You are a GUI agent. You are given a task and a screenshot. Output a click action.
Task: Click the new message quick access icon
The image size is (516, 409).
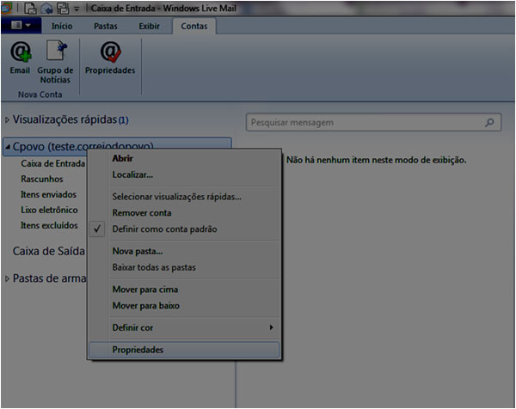click(30, 9)
